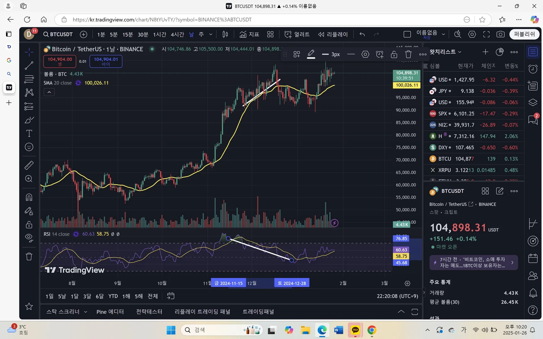Start the 리플레이 bar replay

pos(333,35)
